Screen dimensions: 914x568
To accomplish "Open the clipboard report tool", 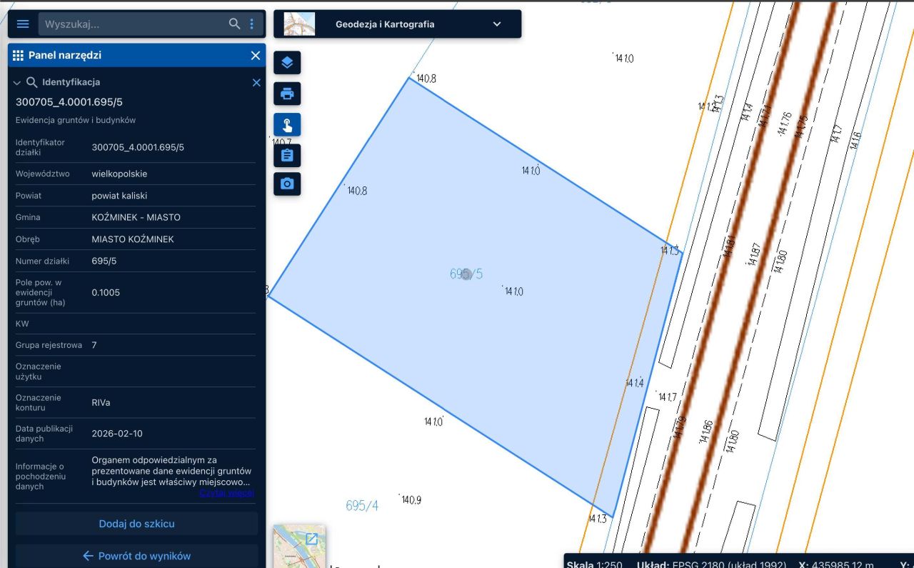I will 287,155.
